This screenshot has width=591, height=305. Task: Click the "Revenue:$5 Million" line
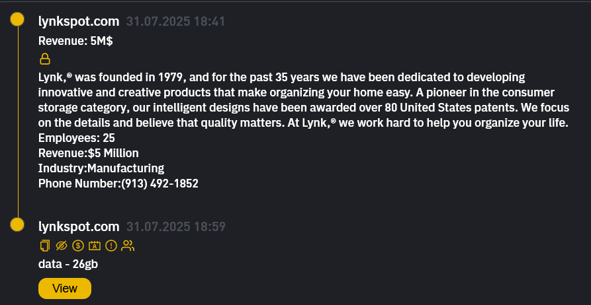(x=89, y=153)
